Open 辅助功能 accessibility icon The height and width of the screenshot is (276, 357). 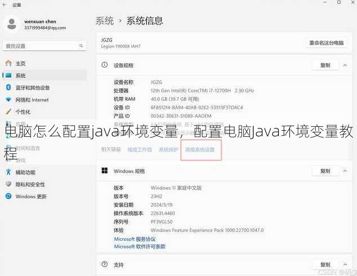8,172
